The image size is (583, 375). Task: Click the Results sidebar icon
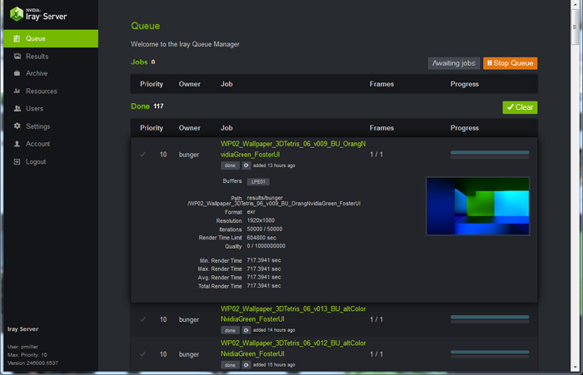[17, 57]
